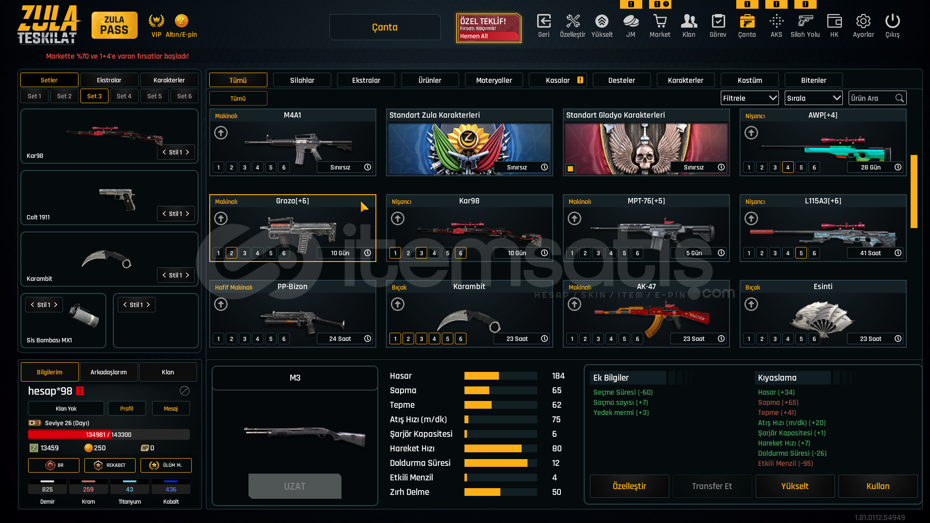Switch to the Silahlar tab
Viewport: 930px width, 523px height.
coord(302,80)
